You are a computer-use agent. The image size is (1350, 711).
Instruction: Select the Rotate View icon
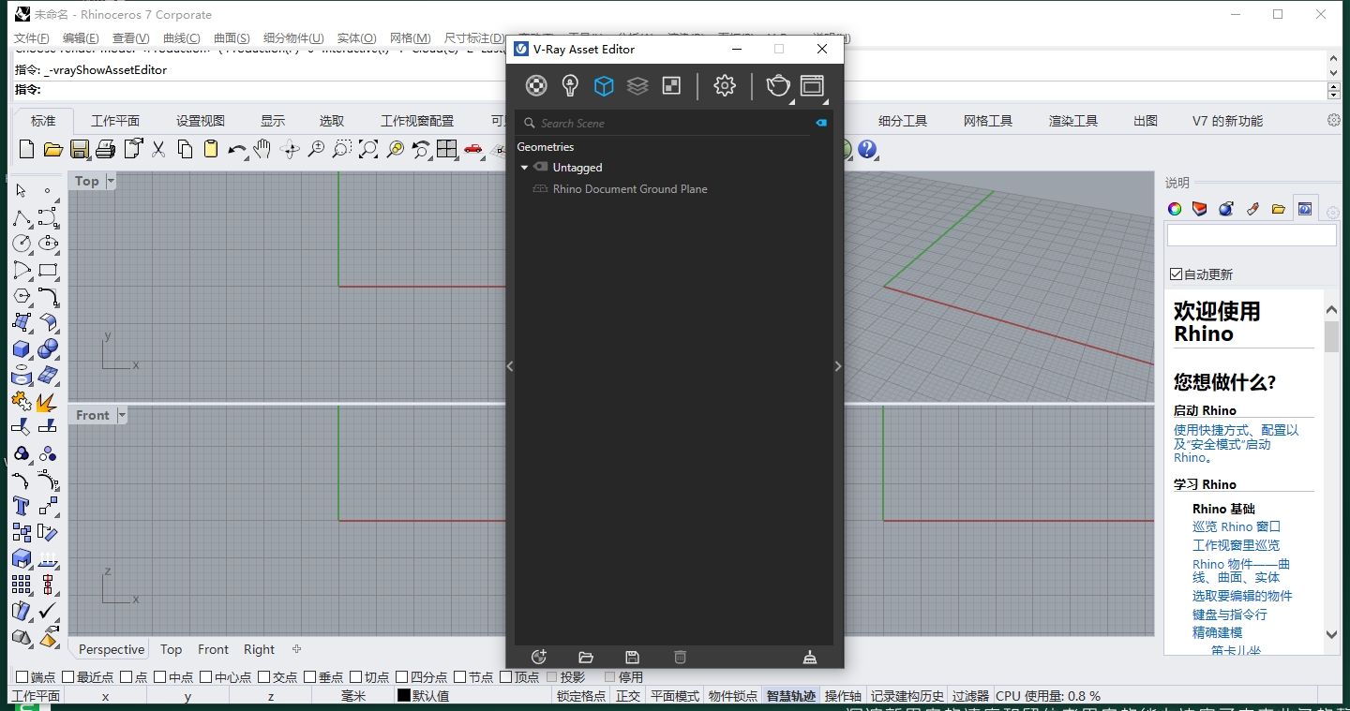(290, 149)
